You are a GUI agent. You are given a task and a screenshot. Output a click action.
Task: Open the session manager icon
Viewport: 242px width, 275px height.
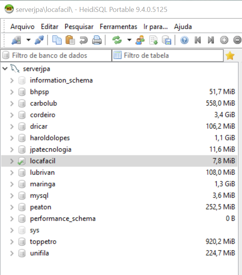[x=16, y=40]
